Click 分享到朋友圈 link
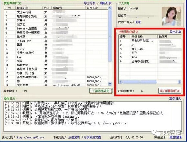The width and height of the screenshot is (187, 142). (92, 137)
